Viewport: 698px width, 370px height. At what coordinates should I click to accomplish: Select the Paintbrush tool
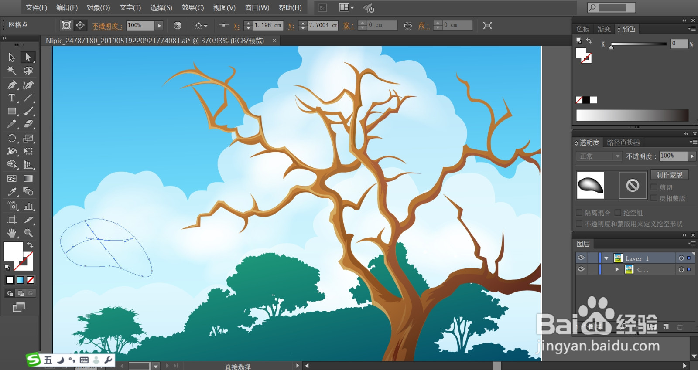point(28,111)
